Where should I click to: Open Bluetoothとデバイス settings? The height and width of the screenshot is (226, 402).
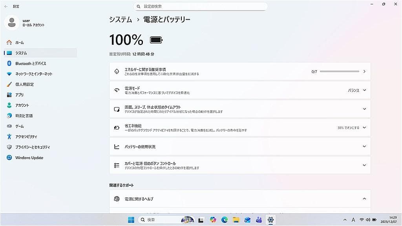tap(31, 63)
